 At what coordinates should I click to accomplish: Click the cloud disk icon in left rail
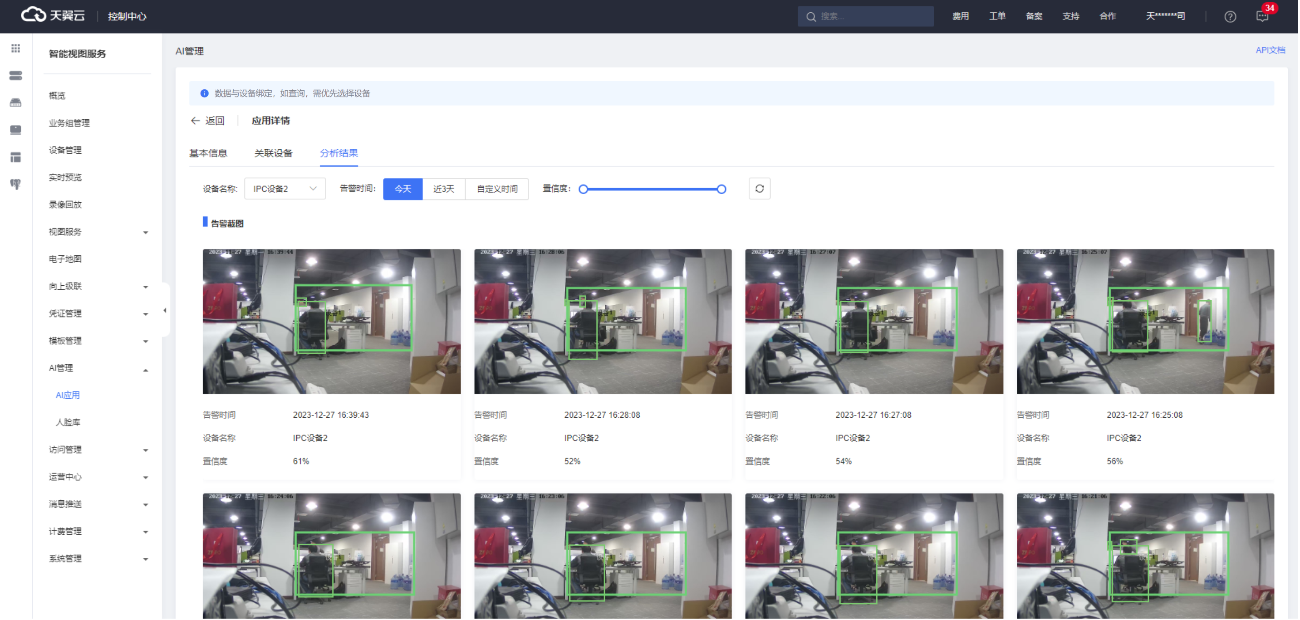point(15,103)
